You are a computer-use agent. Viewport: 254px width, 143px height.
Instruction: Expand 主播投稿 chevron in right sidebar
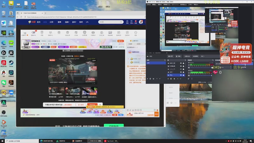point(138,41)
